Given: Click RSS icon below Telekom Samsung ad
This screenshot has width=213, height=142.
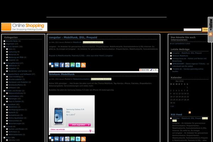Looking at the screenshot, I should pos(83,139).
